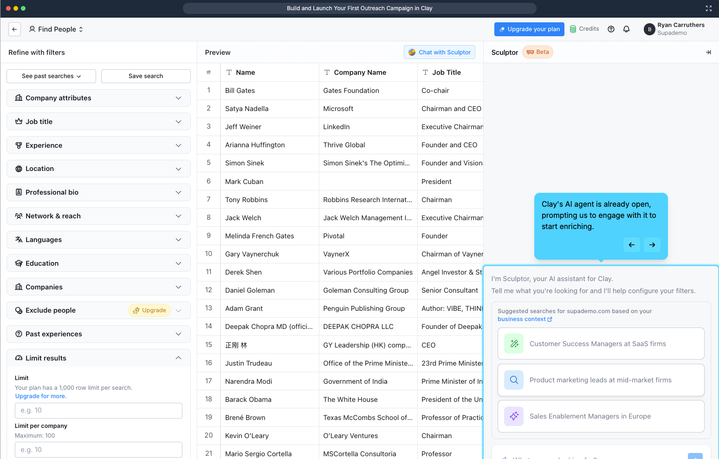Click the Location globe icon
Image resolution: width=719 pixels, height=459 pixels.
click(19, 169)
